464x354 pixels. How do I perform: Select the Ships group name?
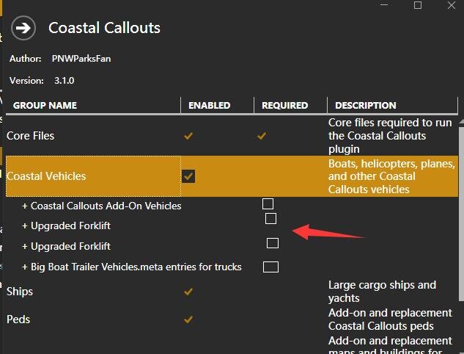tap(20, 292)
